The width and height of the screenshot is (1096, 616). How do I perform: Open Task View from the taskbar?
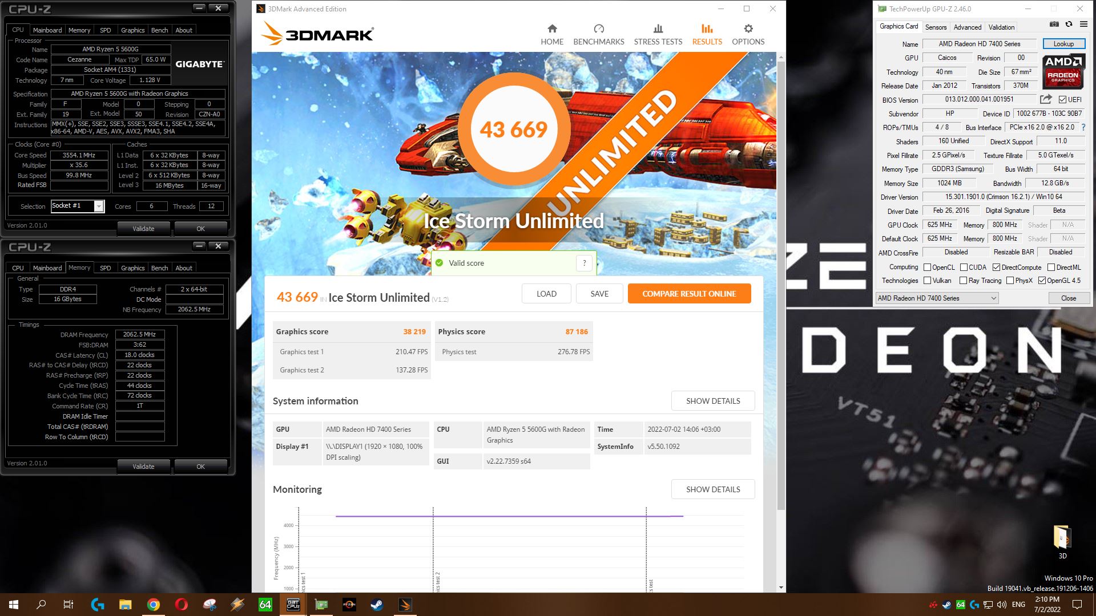pyautogui.click(x=68, y=605)
